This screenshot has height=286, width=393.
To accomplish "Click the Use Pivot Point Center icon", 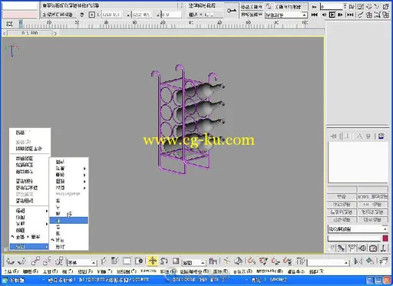I will pos(213,261).
